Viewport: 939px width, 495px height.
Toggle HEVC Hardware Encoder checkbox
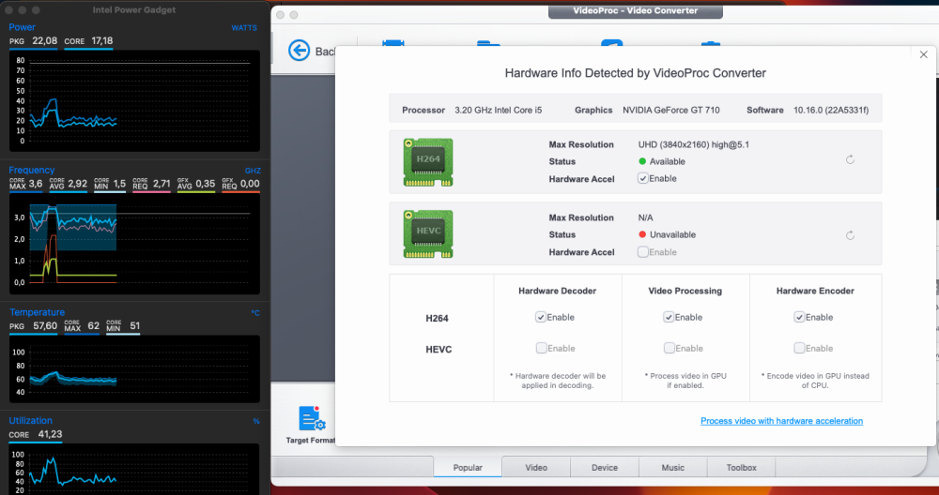(x=799, y=348)
